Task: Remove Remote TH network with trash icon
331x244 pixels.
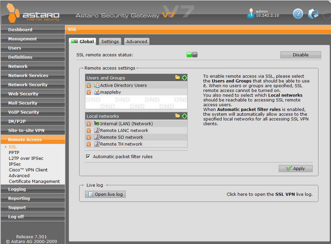Action: click(89, 144)
